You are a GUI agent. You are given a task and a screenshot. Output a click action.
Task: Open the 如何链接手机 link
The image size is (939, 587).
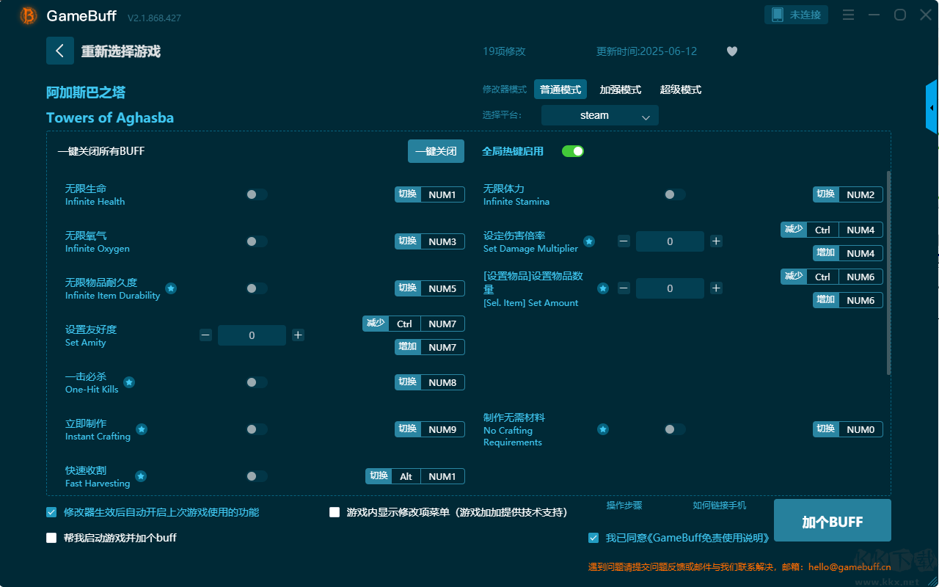720,505
